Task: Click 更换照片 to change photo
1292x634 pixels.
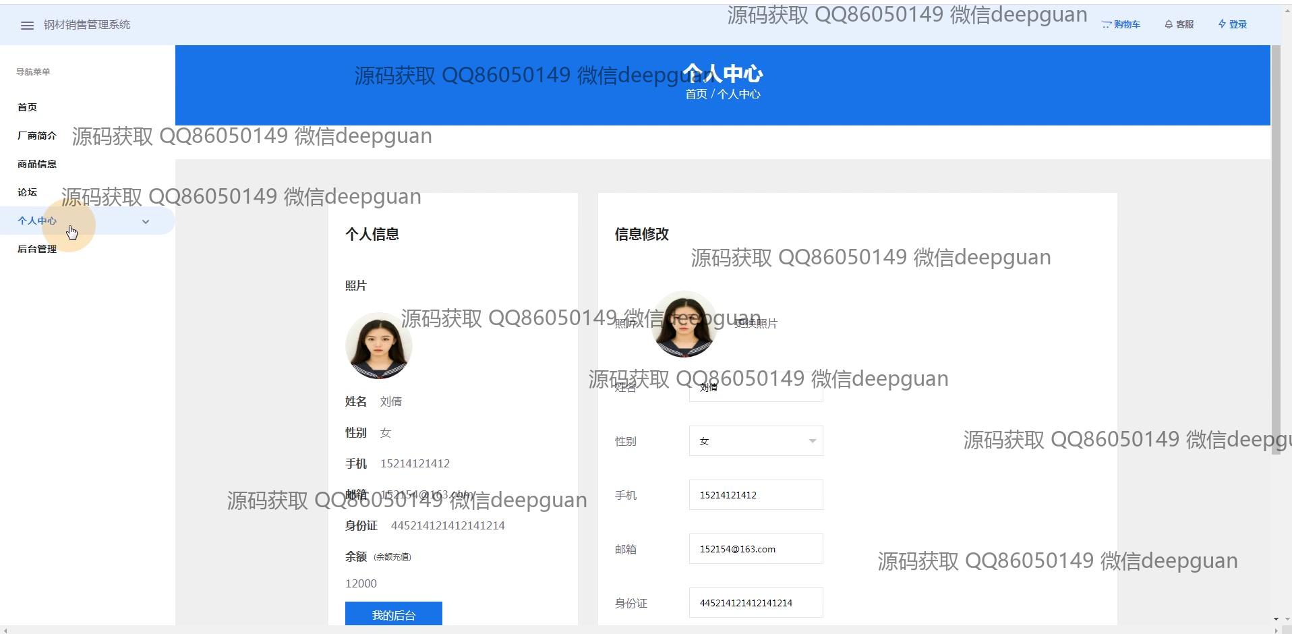Action: [x=756, y=324]
